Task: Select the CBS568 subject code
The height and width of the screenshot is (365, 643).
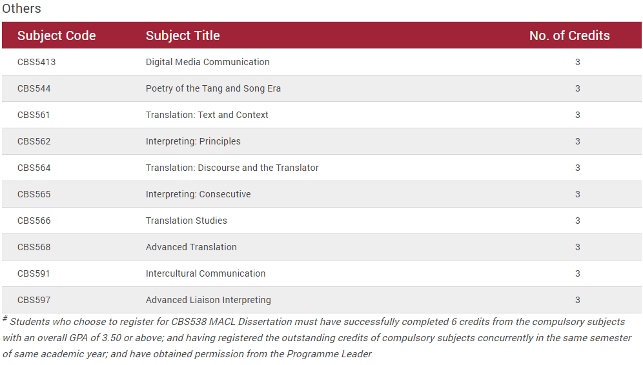Action: point(34,247)
